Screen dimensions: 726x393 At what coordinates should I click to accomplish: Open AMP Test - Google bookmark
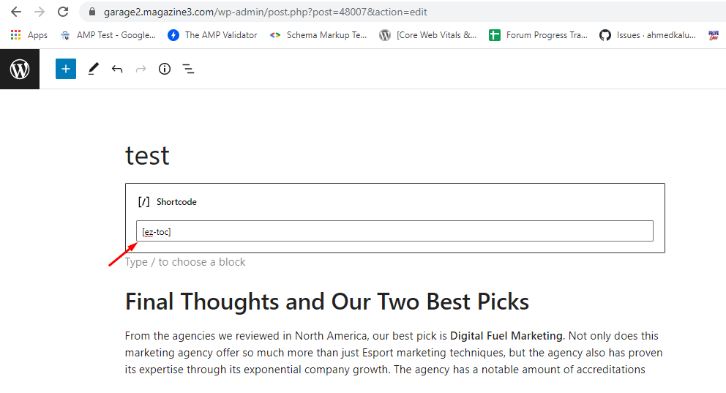(x=108, y=35)
